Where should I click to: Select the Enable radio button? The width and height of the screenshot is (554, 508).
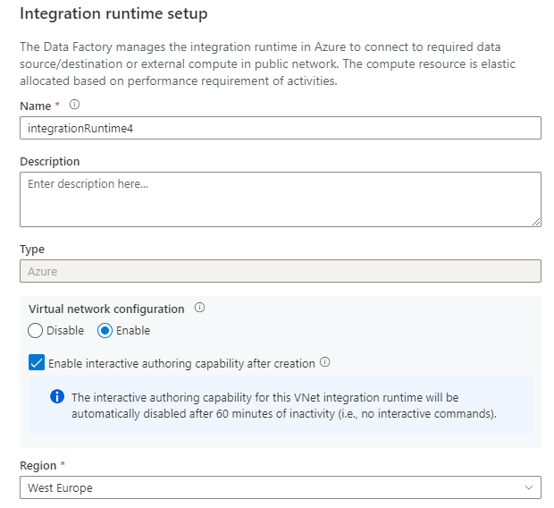(x=105, y=331)
